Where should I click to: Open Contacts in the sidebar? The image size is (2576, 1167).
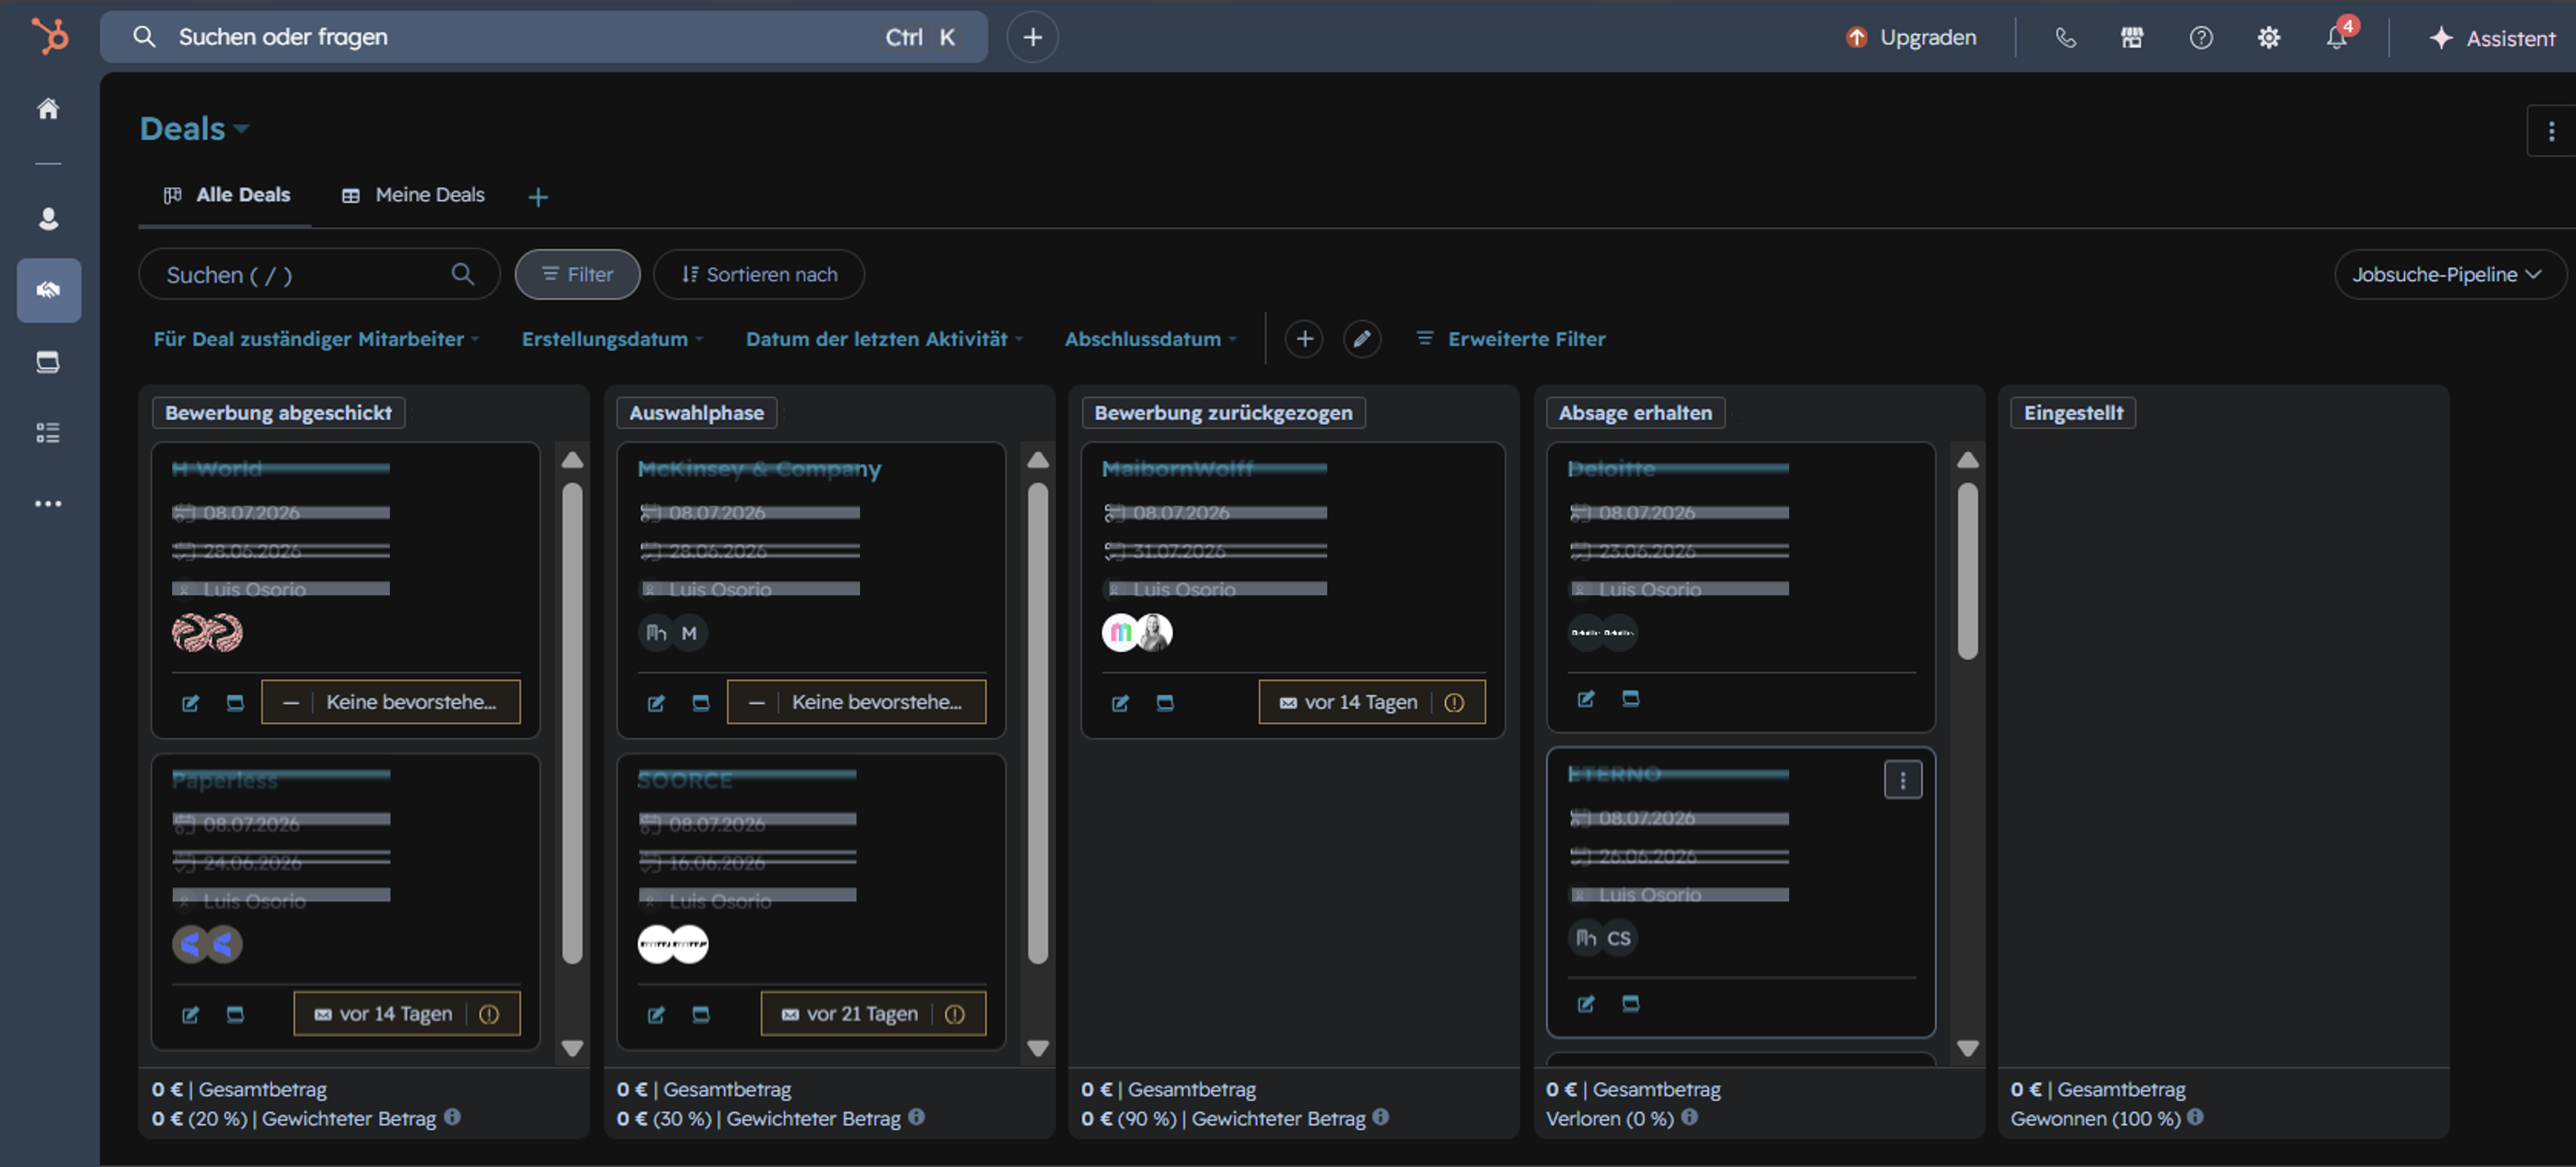[48, 218]
